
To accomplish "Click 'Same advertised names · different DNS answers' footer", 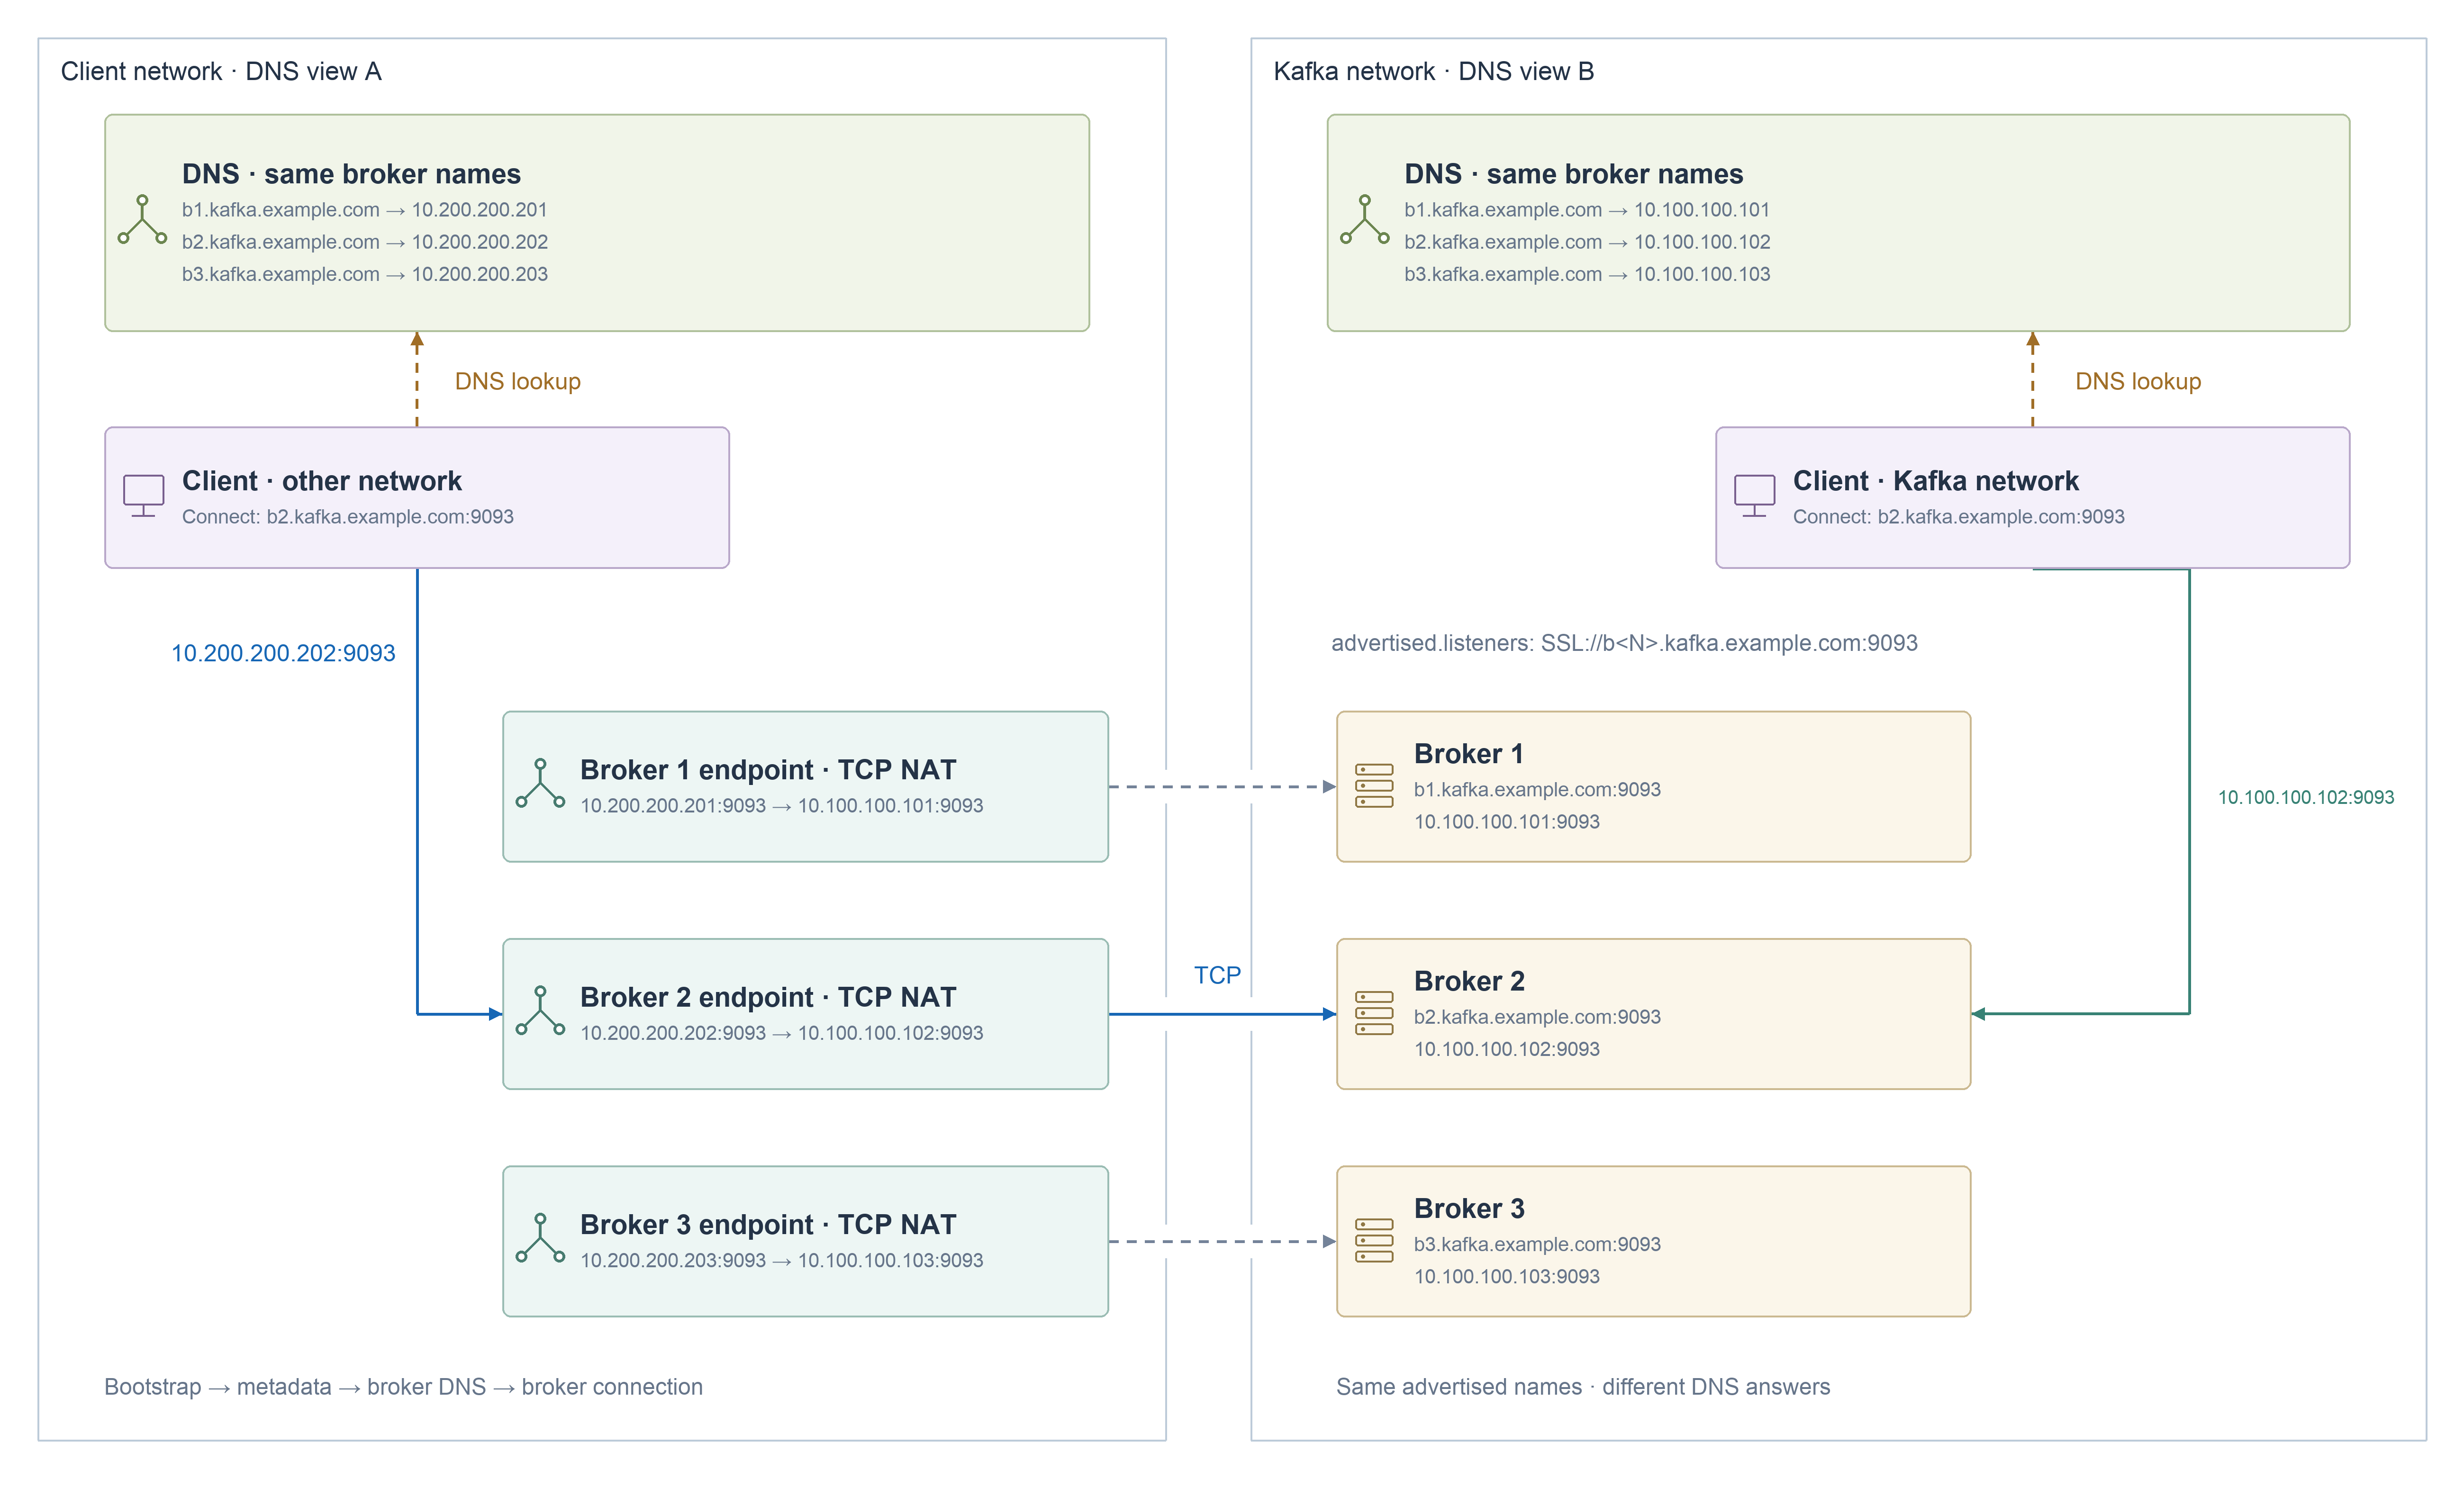I will 1583,1387.
